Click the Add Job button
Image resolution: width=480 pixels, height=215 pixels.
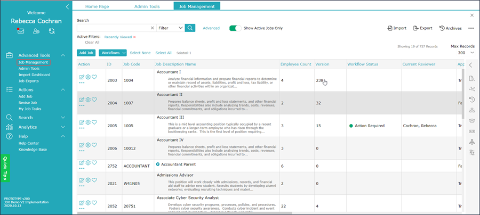(x=86, y=53)
